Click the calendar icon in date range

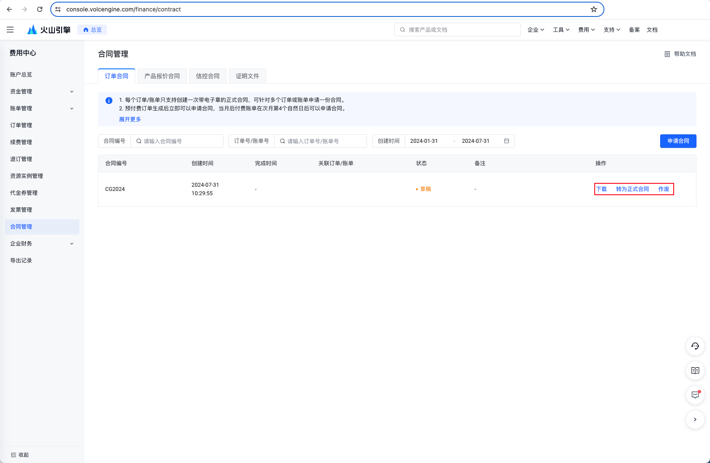coord(506,141)
